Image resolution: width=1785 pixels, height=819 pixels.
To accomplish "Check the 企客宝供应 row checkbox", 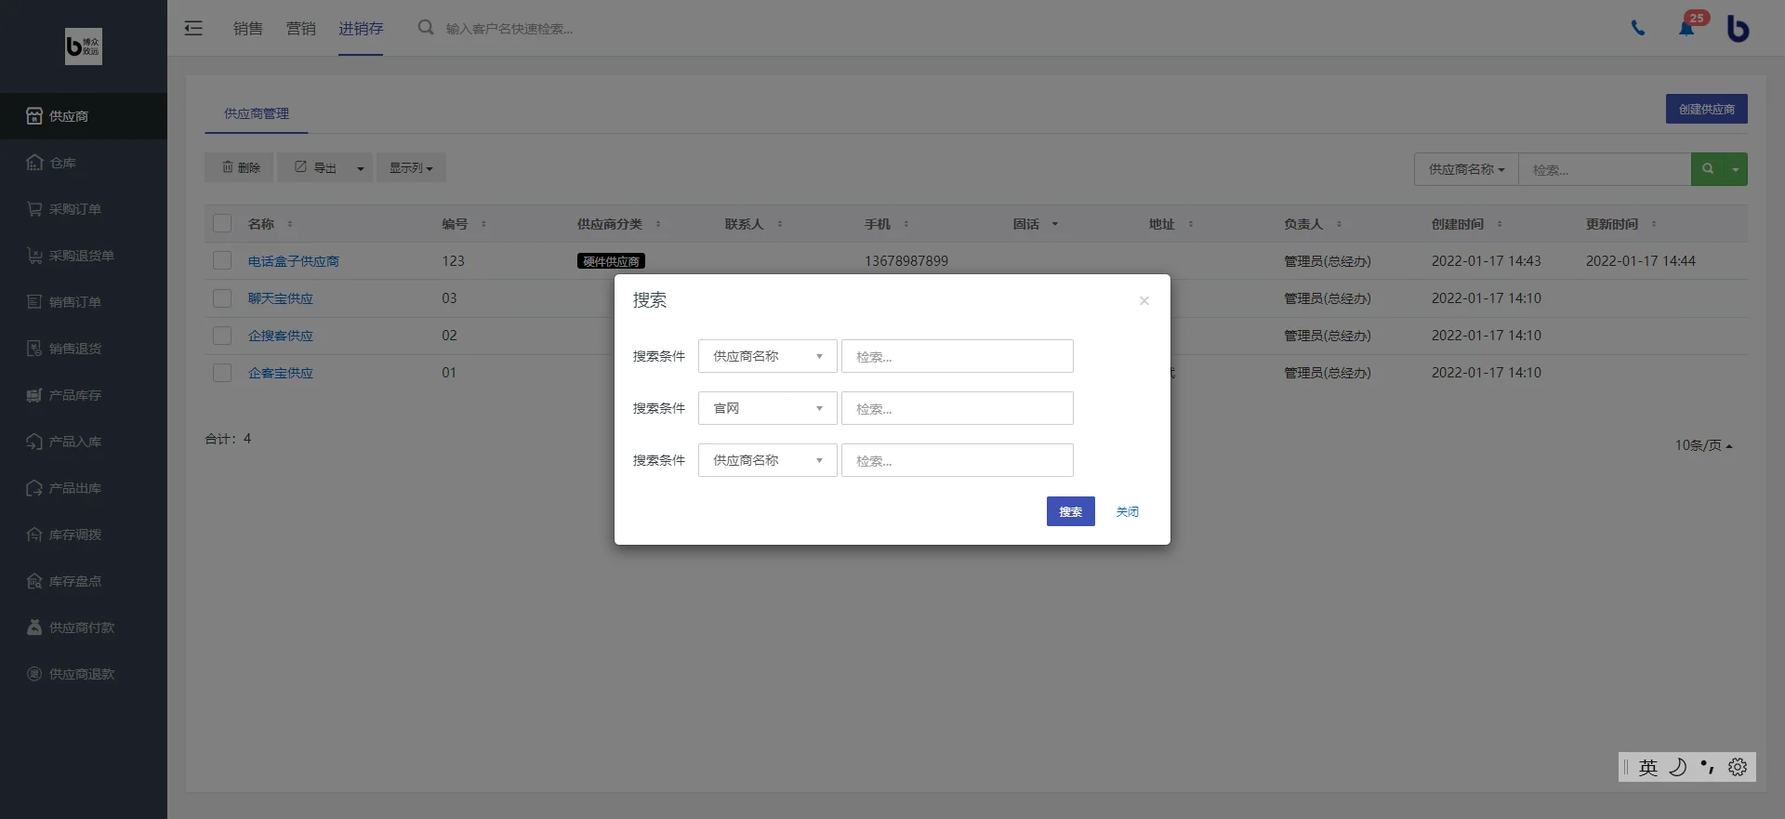I will 222,372.
